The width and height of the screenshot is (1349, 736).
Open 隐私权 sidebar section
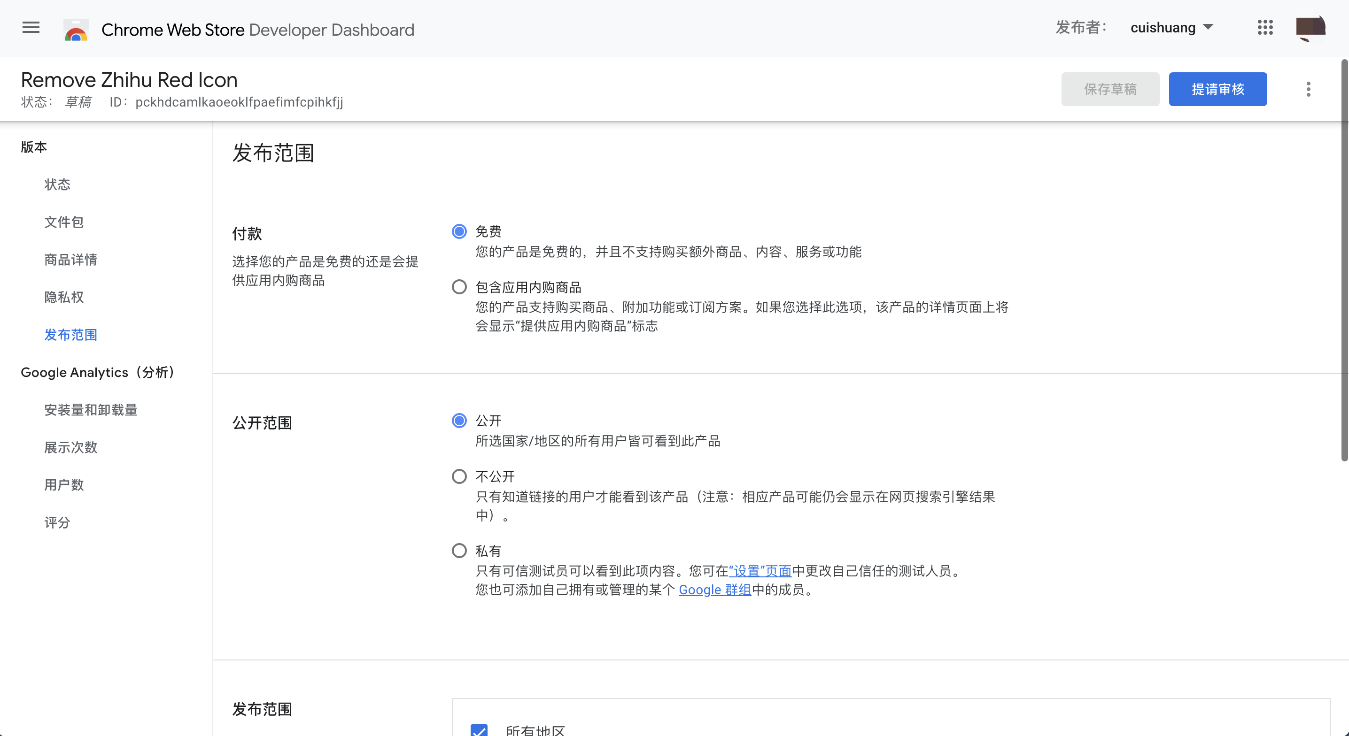pos(64,297)
